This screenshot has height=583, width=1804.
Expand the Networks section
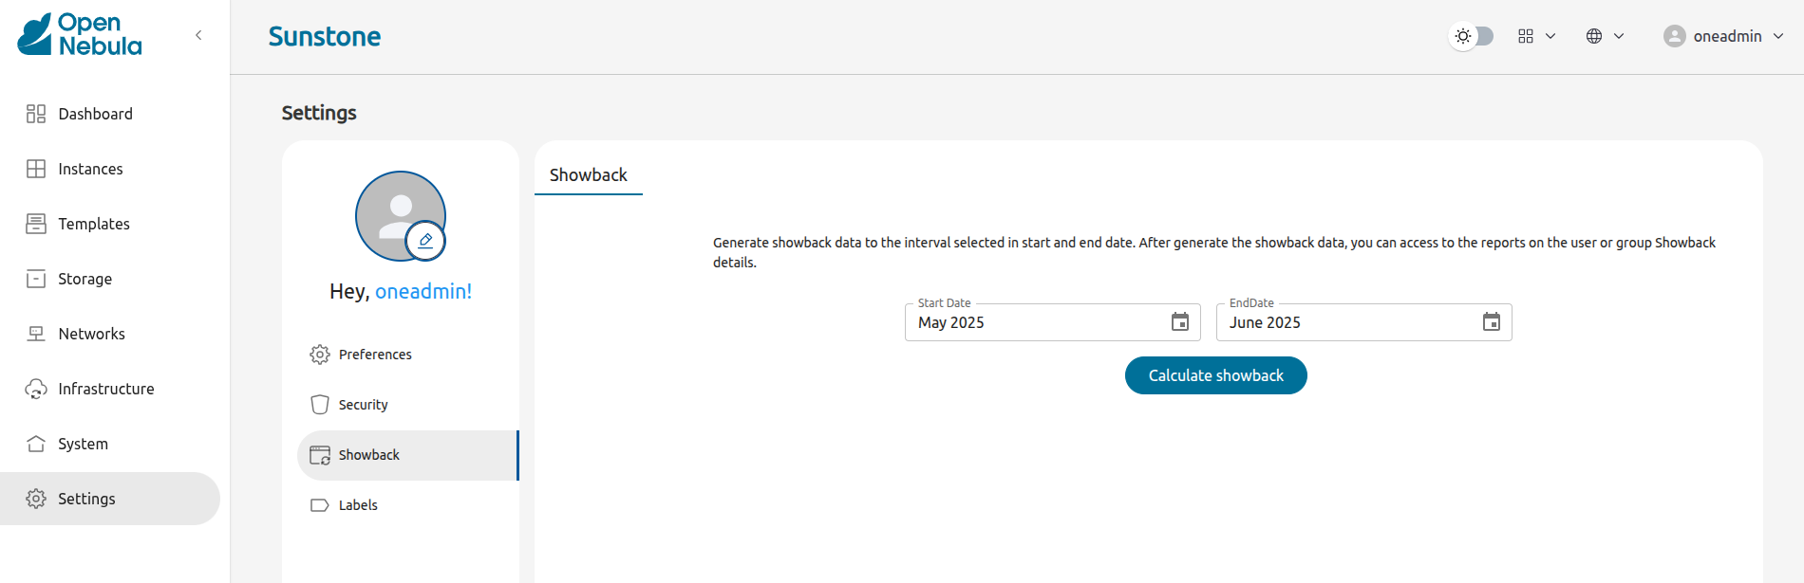click(110, 334)
